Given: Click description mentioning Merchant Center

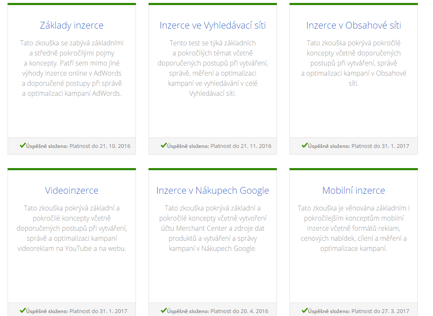Looking at the screenshot, I should [x=213, y=228].
